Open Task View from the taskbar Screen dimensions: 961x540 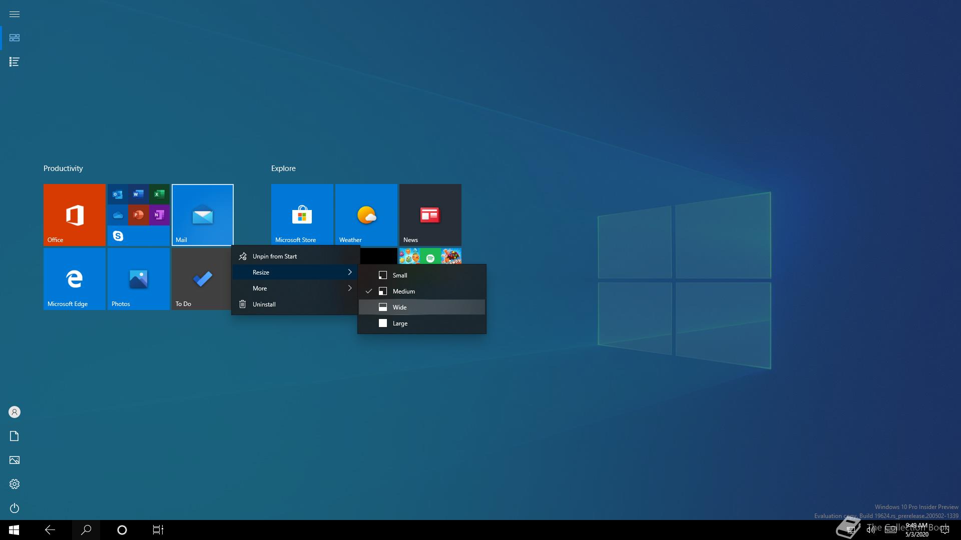158,530
